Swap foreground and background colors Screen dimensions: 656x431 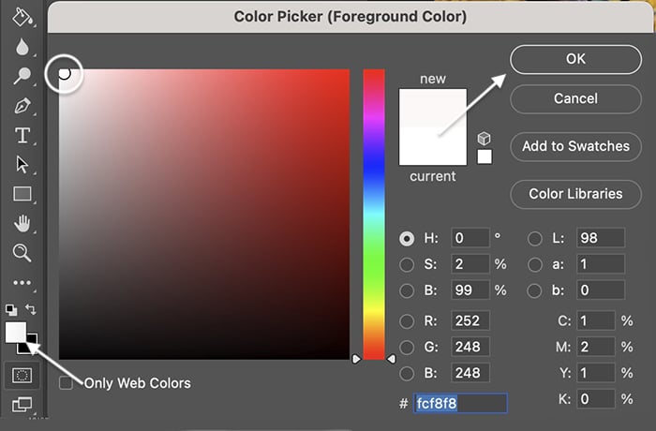point(31,309)
